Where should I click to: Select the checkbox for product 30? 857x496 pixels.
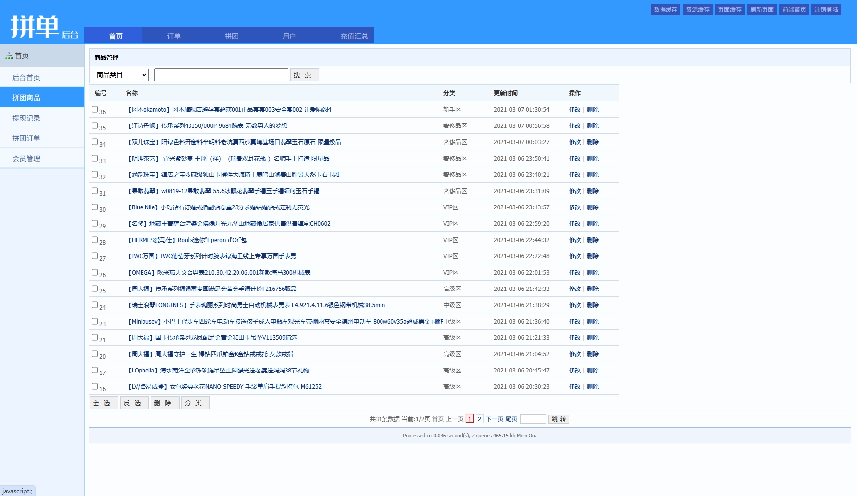95,207
